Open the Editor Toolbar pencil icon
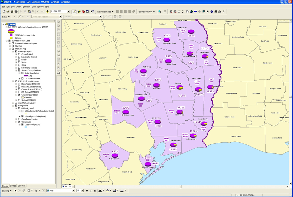 pyautogui.click(x=74, y=12)
